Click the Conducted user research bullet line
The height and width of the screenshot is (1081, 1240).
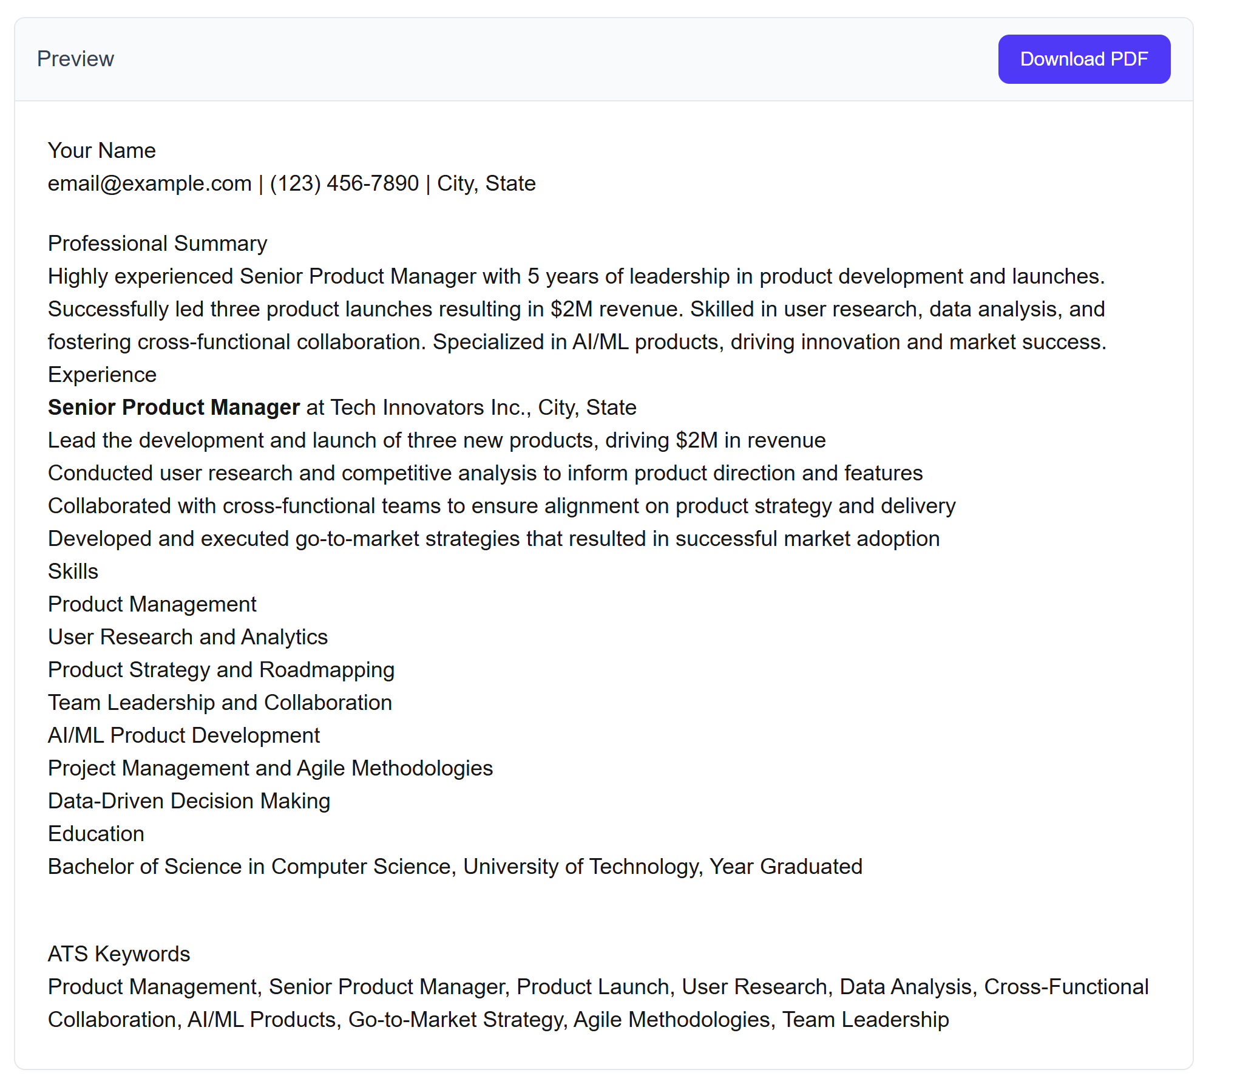point(486,473)
